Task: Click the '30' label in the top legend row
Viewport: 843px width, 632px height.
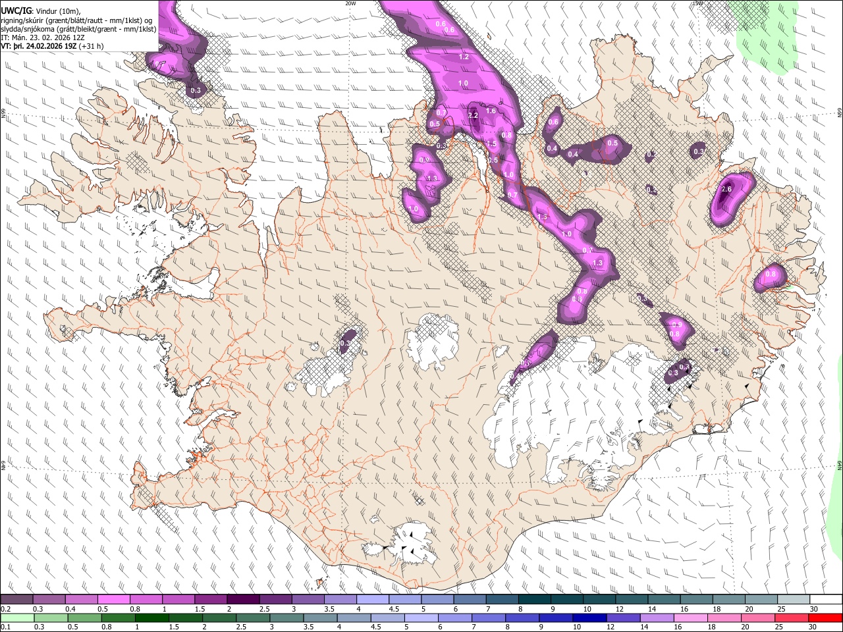Action: pyautogui.click(x=814, y=609)
